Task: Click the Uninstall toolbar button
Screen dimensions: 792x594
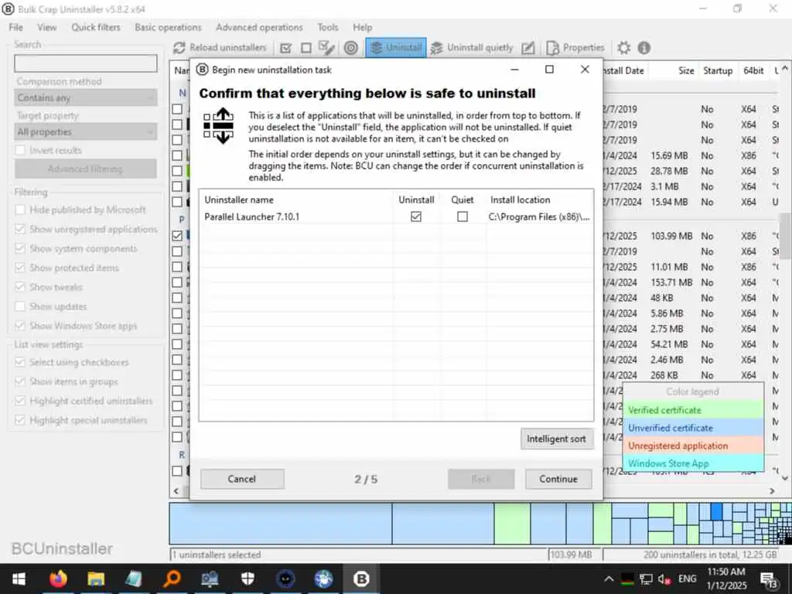Action: pyautogui.click(x=396, y=47)
